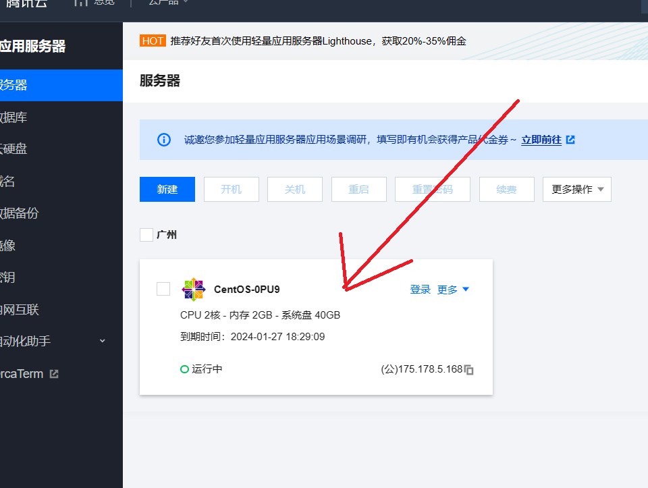648x488 pixels.
Task: Click the 腾讯云 logo in top bar
Action: 26,3
